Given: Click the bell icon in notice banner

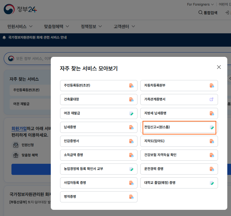Looking at the screenshot, I should click(4, 37).
